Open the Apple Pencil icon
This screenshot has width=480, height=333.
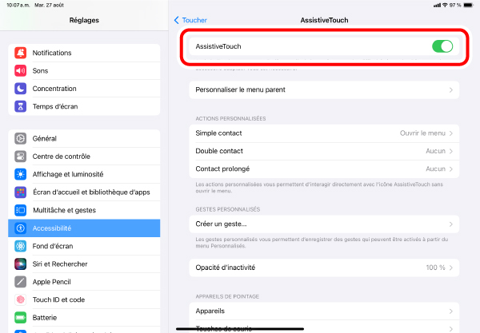pos(21,282)
